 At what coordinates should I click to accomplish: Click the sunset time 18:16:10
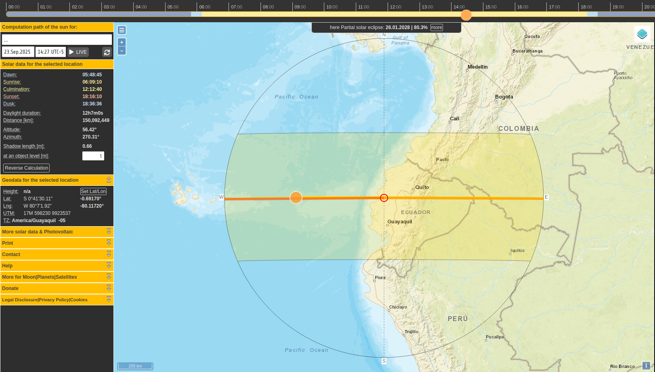click(x=92, y=97)
